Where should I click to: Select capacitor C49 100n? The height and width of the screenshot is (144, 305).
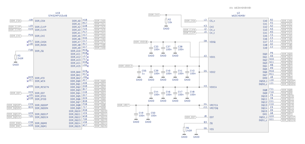[x=136, y=114]
